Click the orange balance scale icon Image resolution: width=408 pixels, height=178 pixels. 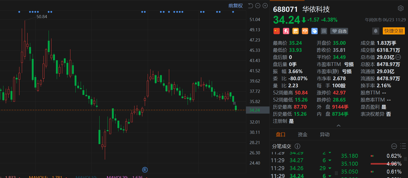(305, 31)
